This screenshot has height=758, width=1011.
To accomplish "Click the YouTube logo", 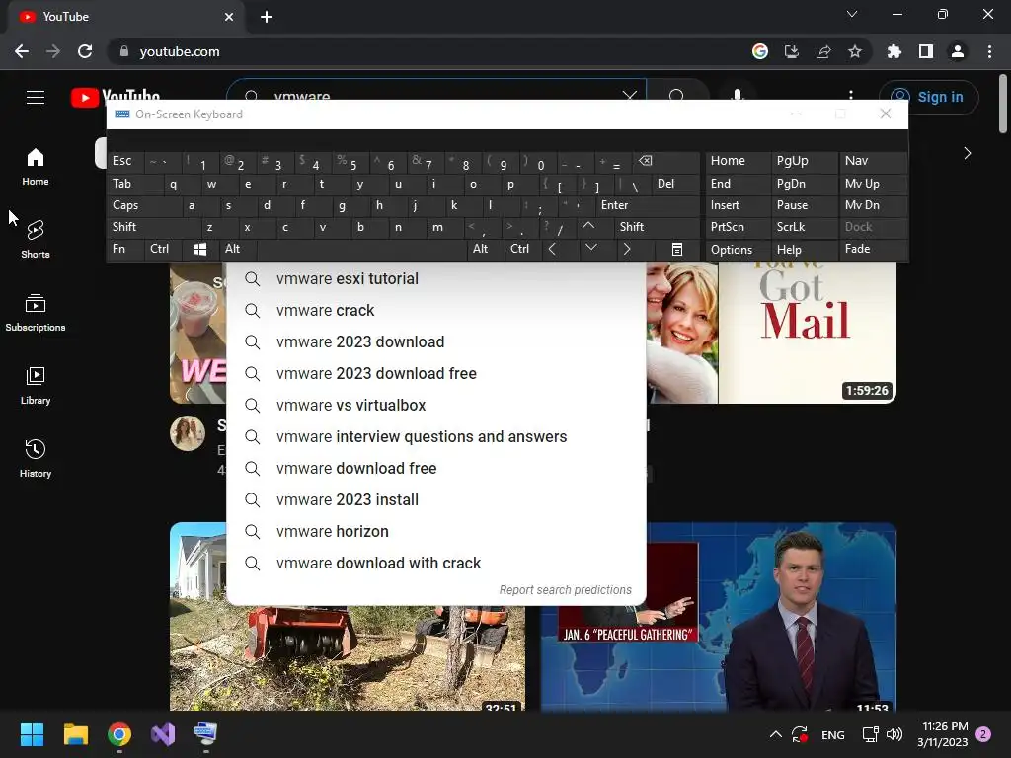I will click(115, 97).
